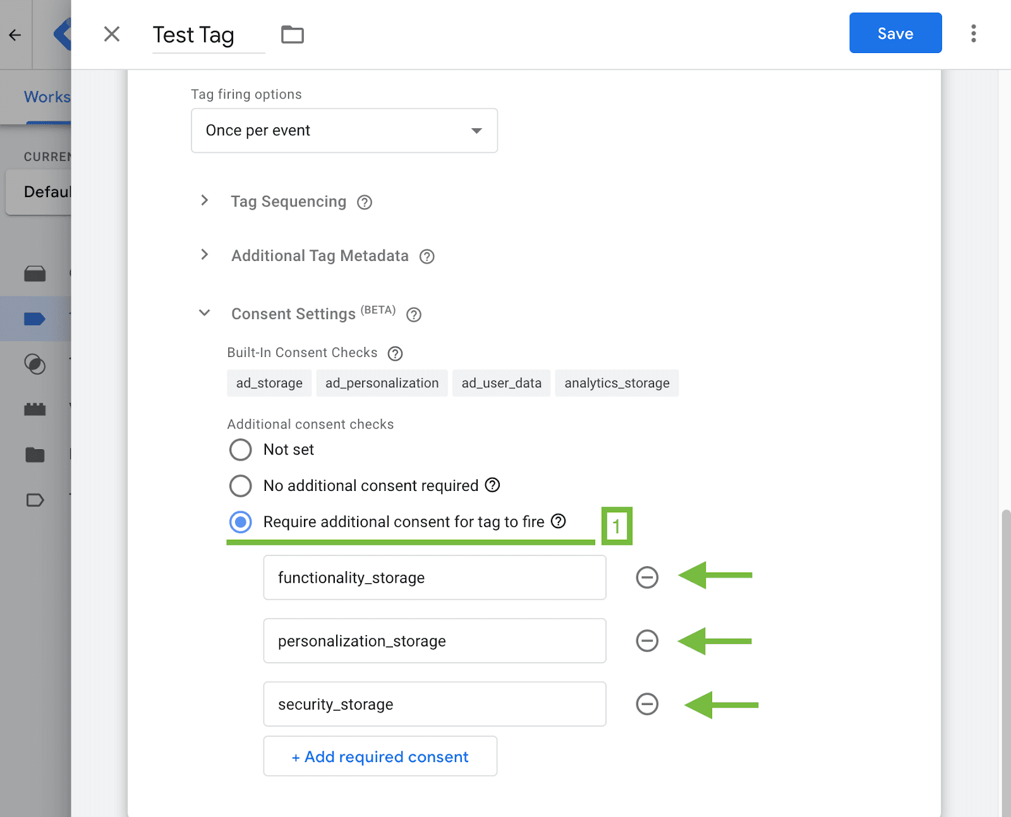Open the Templates section icon
The width and height of the screenshot is (1011, 817).
click(x=35, y=500)
